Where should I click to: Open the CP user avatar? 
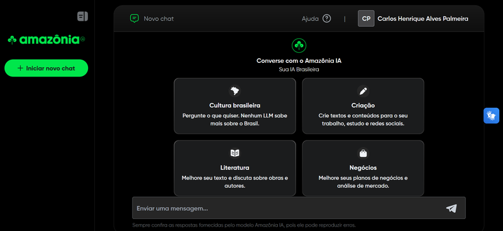pyautogui.click(x=366, y=19)
